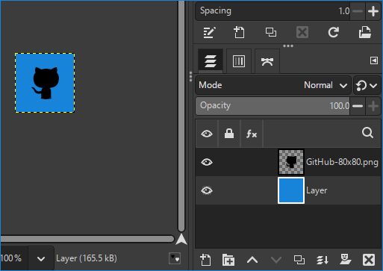Hide the GitHub-80x80.png layer
The image size is (383, 271).
(207, 162)
